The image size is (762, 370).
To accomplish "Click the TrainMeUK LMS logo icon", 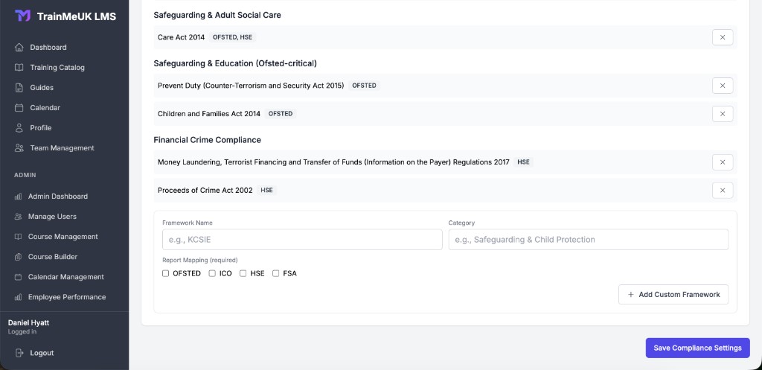I will tap(22, 16).
